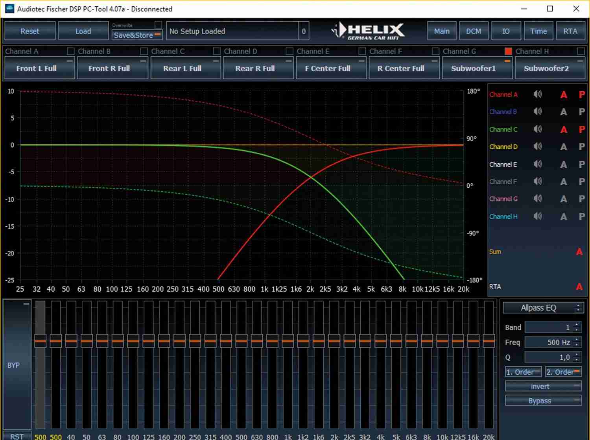The height and width of the screenshot is (440, 590).
Task: Toggle amplitude 'A' for Channel B
Action: [x=564, y=112]
